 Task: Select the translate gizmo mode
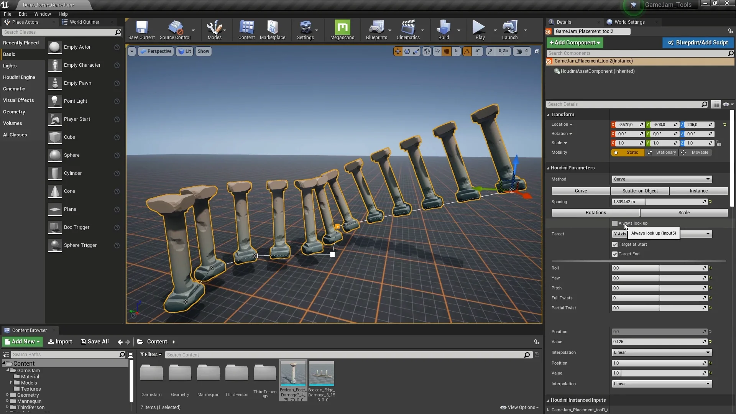[398, 51]
